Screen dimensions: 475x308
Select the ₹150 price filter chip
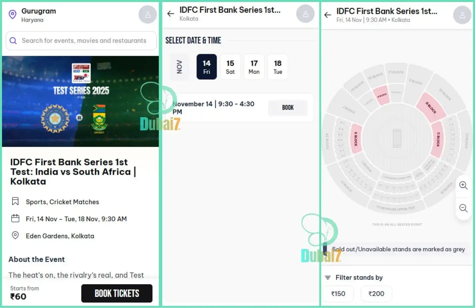338,294
